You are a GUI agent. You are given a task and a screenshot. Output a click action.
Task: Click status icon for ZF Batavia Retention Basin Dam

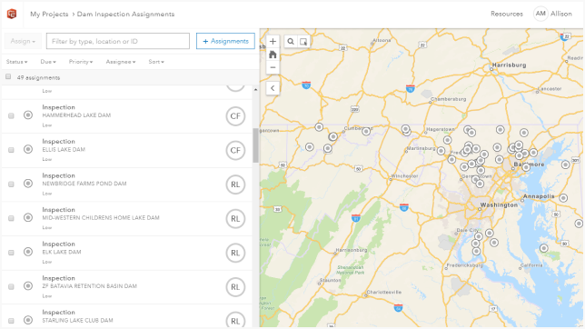pos(28,286)
